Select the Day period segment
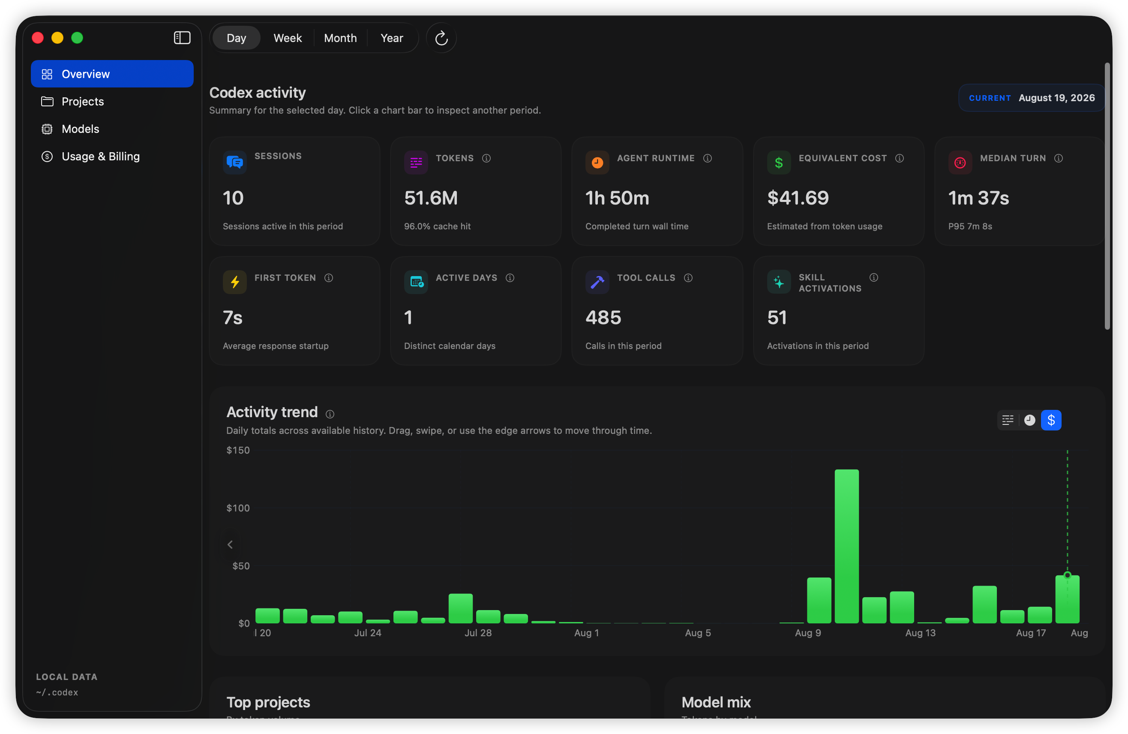This screenshot has width=1128, height=734. click(236, 38)
